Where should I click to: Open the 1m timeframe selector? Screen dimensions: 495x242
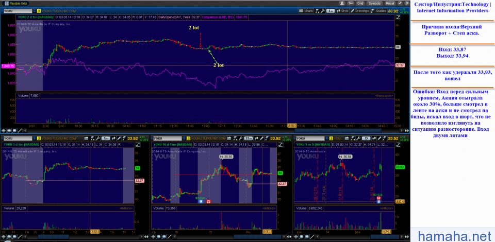pos(331,11)
